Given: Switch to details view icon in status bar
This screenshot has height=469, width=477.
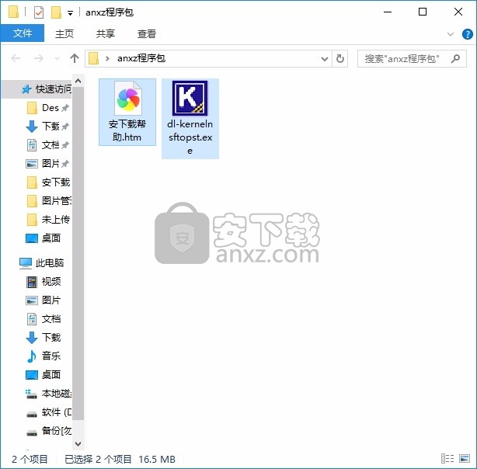Looking at the screenshot, I should click(x=447, y=459).
